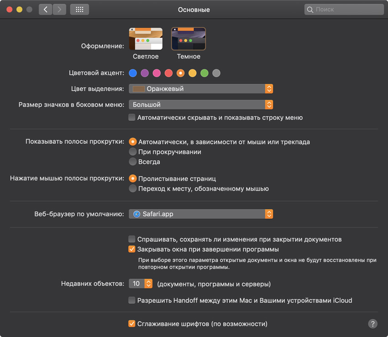Open the sidebar icon size dropdown showing Большой

click(201, 104)
